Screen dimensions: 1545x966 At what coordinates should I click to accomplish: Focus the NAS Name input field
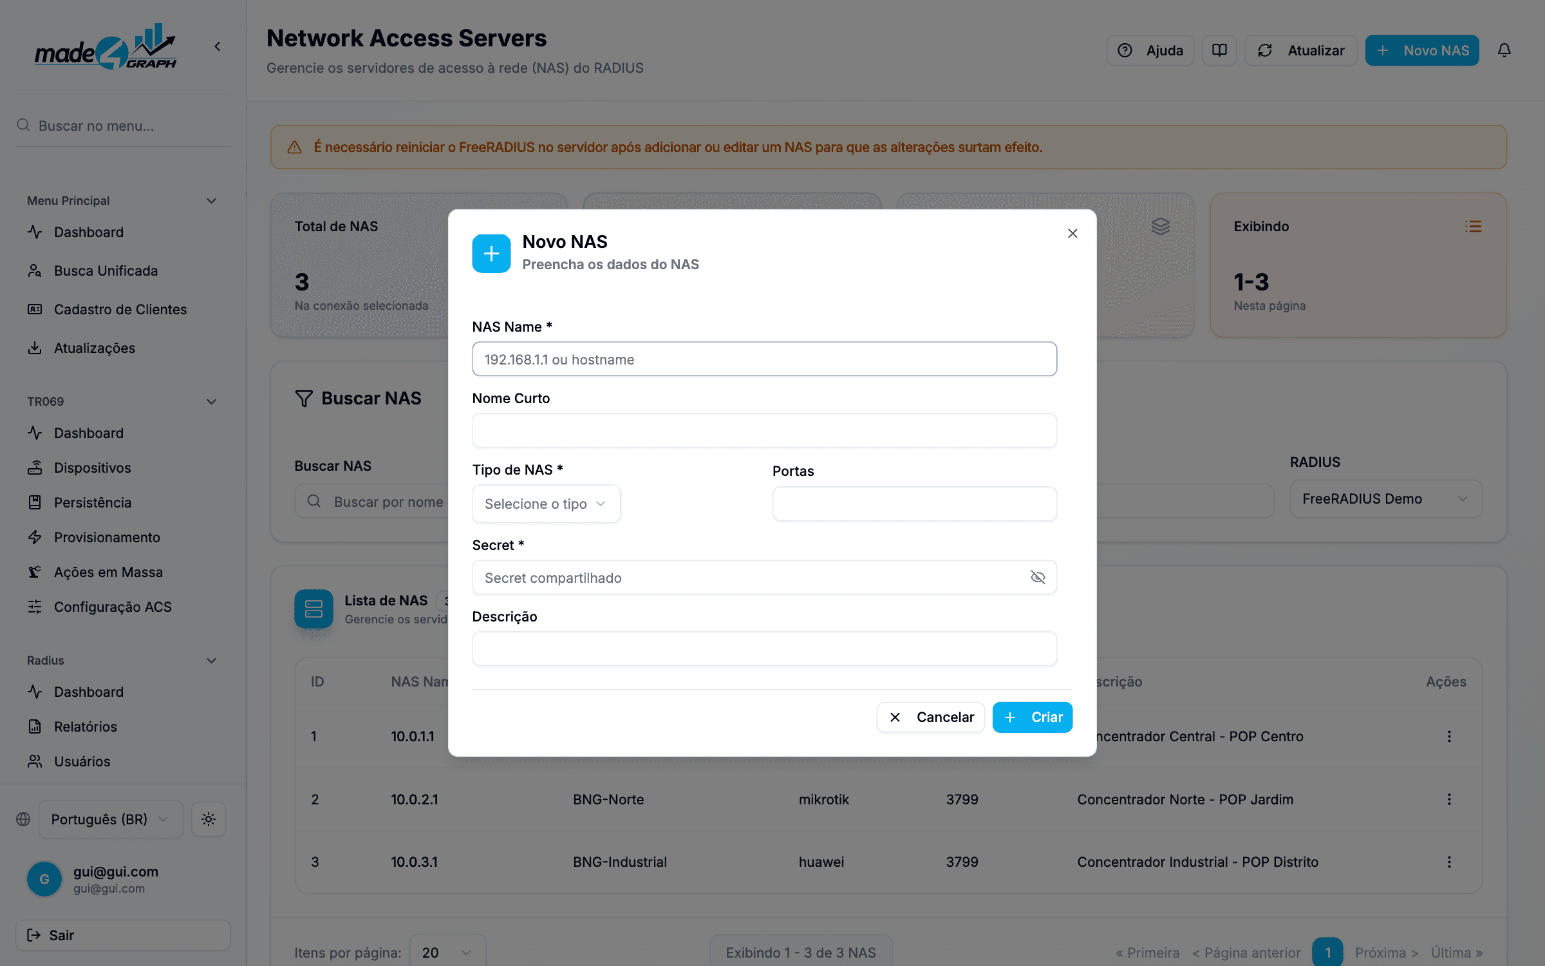click(764, 359)
